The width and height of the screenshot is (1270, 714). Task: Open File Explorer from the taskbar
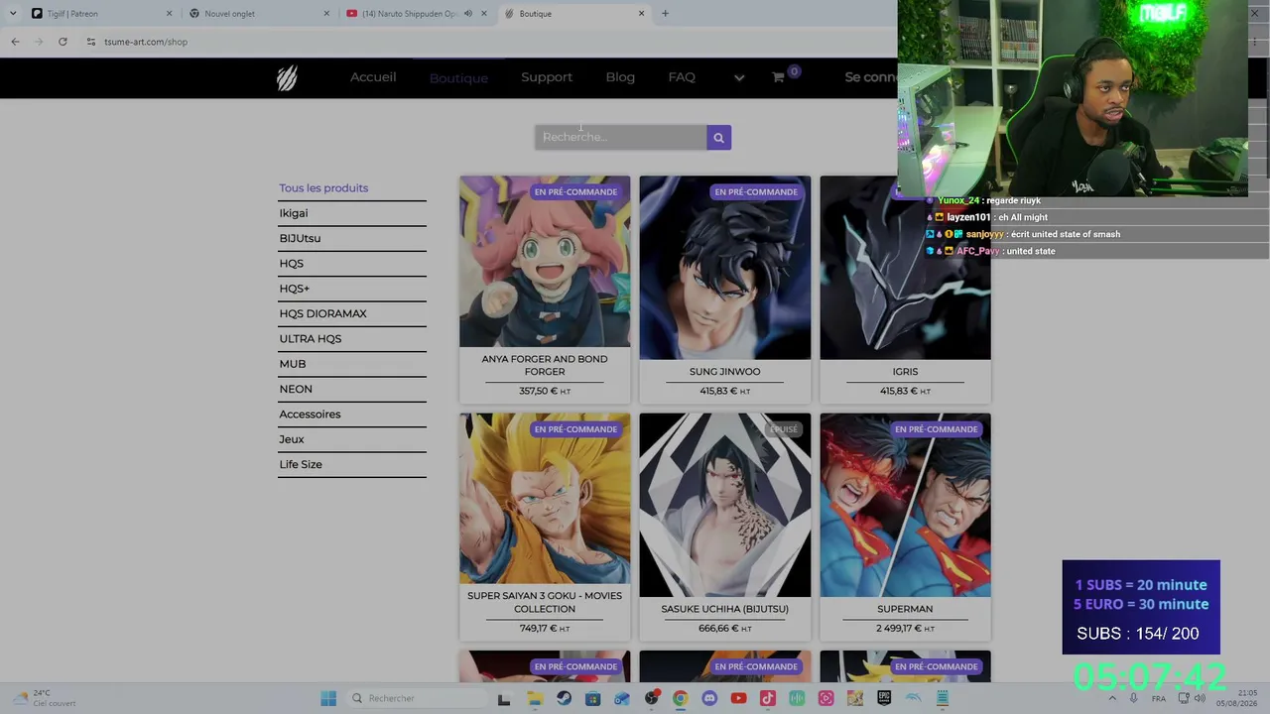point(535,698)
